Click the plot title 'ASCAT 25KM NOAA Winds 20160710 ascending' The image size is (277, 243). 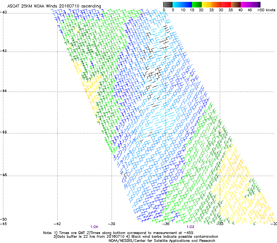click(54, 6)
